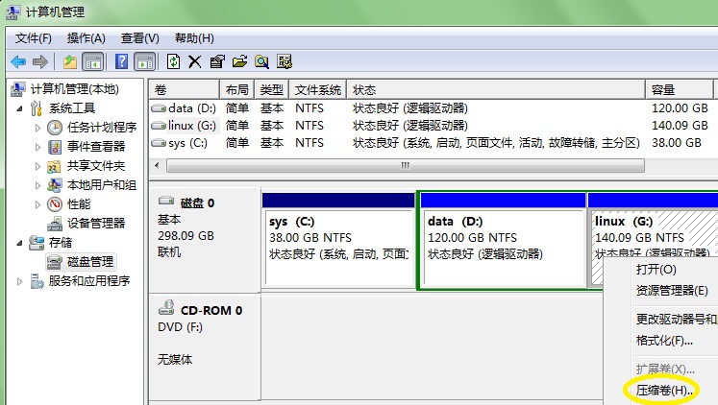Click the Refresh toolbar icon
Screen dimensions: 718x405
[173, 61]
